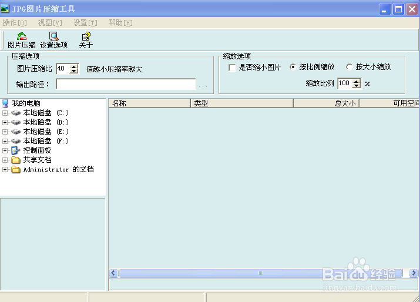Viewport: 420px width, 302px height.
Task: Click the horizontal scrollbar left arrow
Action: 113,273
